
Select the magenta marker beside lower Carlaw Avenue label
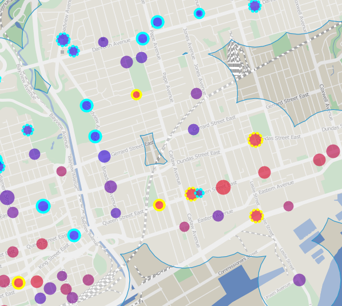click(184, 227)
